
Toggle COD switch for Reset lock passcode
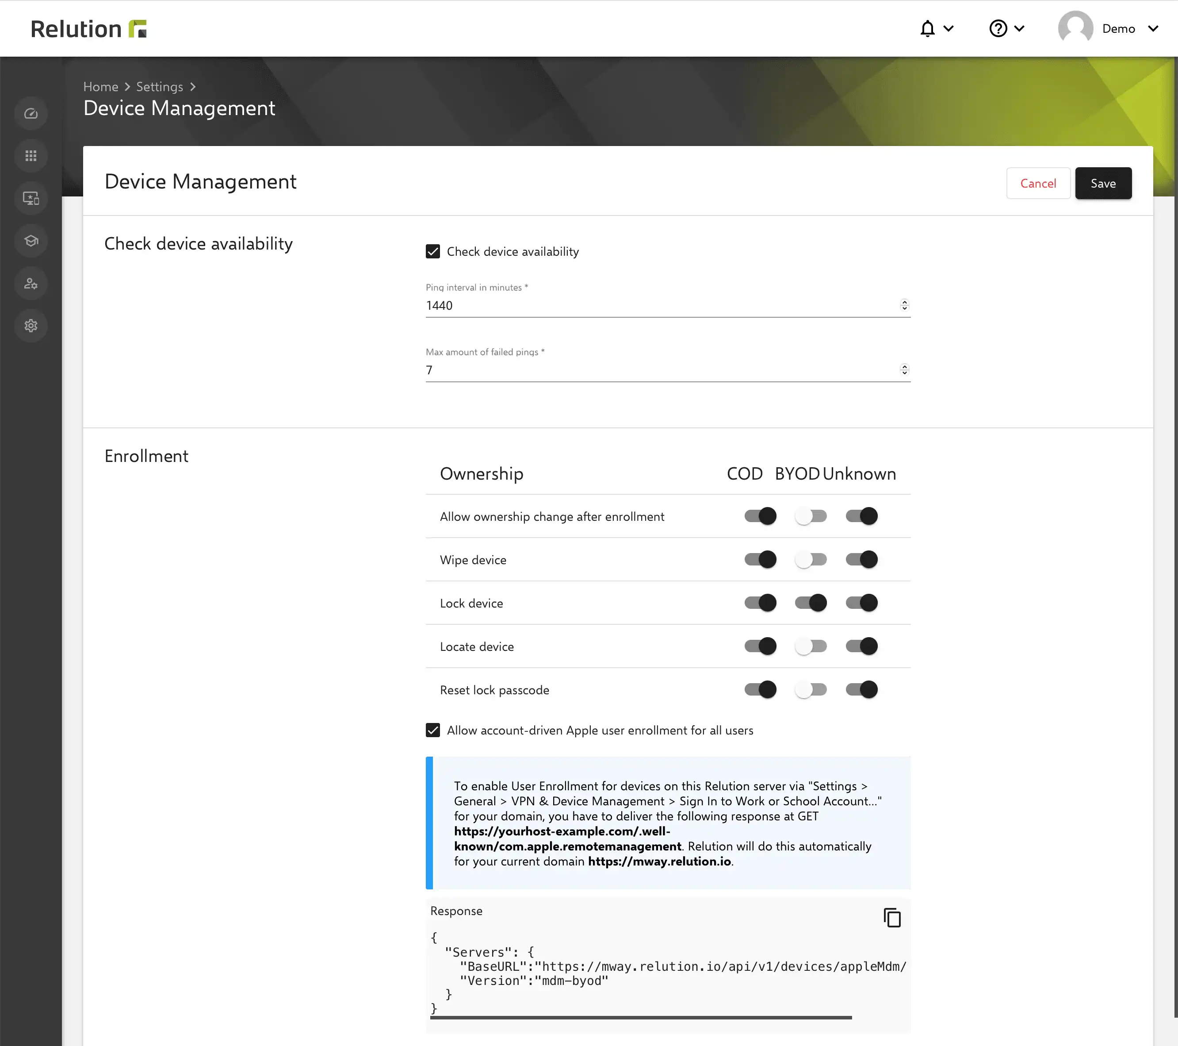[760, 689]
